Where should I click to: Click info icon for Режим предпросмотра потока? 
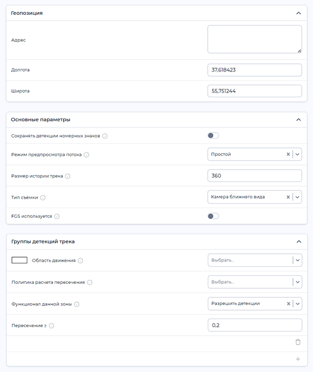(87, 155)
